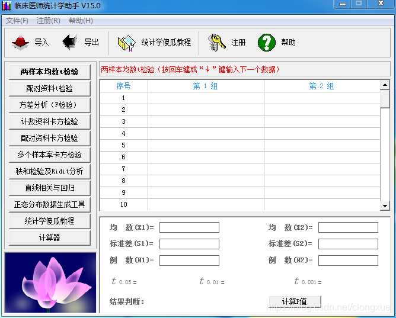Click row 1 cell under 第 2 组
This screenshot has height=318, width=396.
point(322,98)
